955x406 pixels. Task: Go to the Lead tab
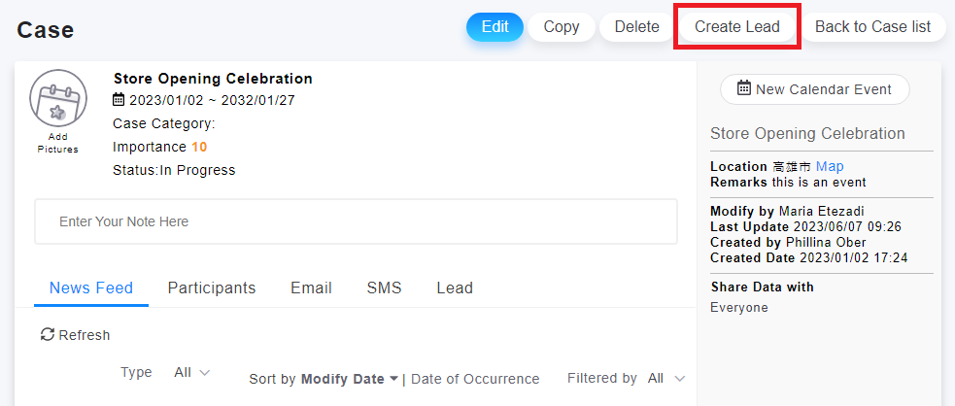tap(455, 288)
